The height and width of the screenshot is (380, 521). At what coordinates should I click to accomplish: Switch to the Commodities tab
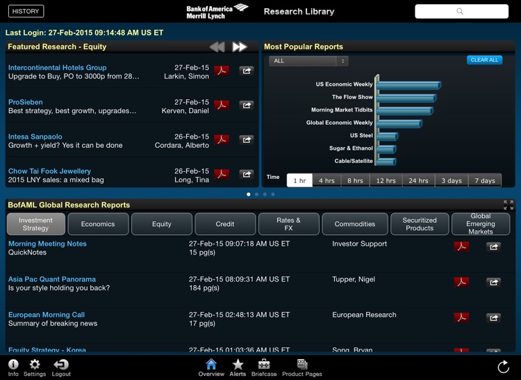(x=355, y=224)
